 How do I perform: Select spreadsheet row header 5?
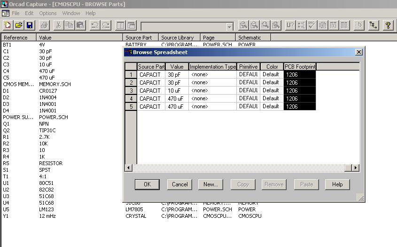pos(131,106)
